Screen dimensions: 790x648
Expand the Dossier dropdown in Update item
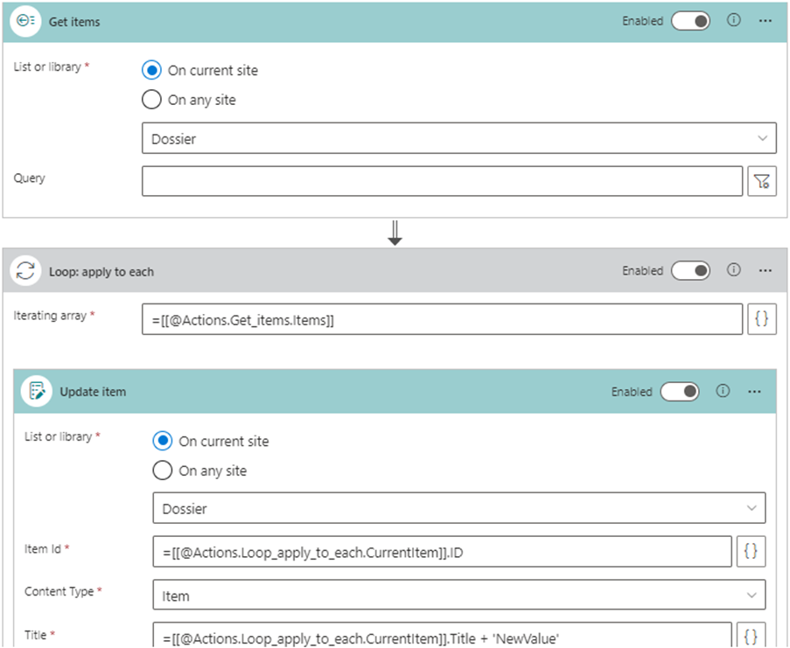pos(458,508)
